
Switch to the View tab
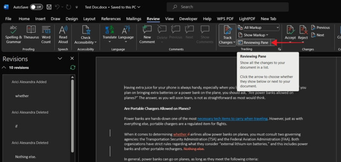(169, 19)
